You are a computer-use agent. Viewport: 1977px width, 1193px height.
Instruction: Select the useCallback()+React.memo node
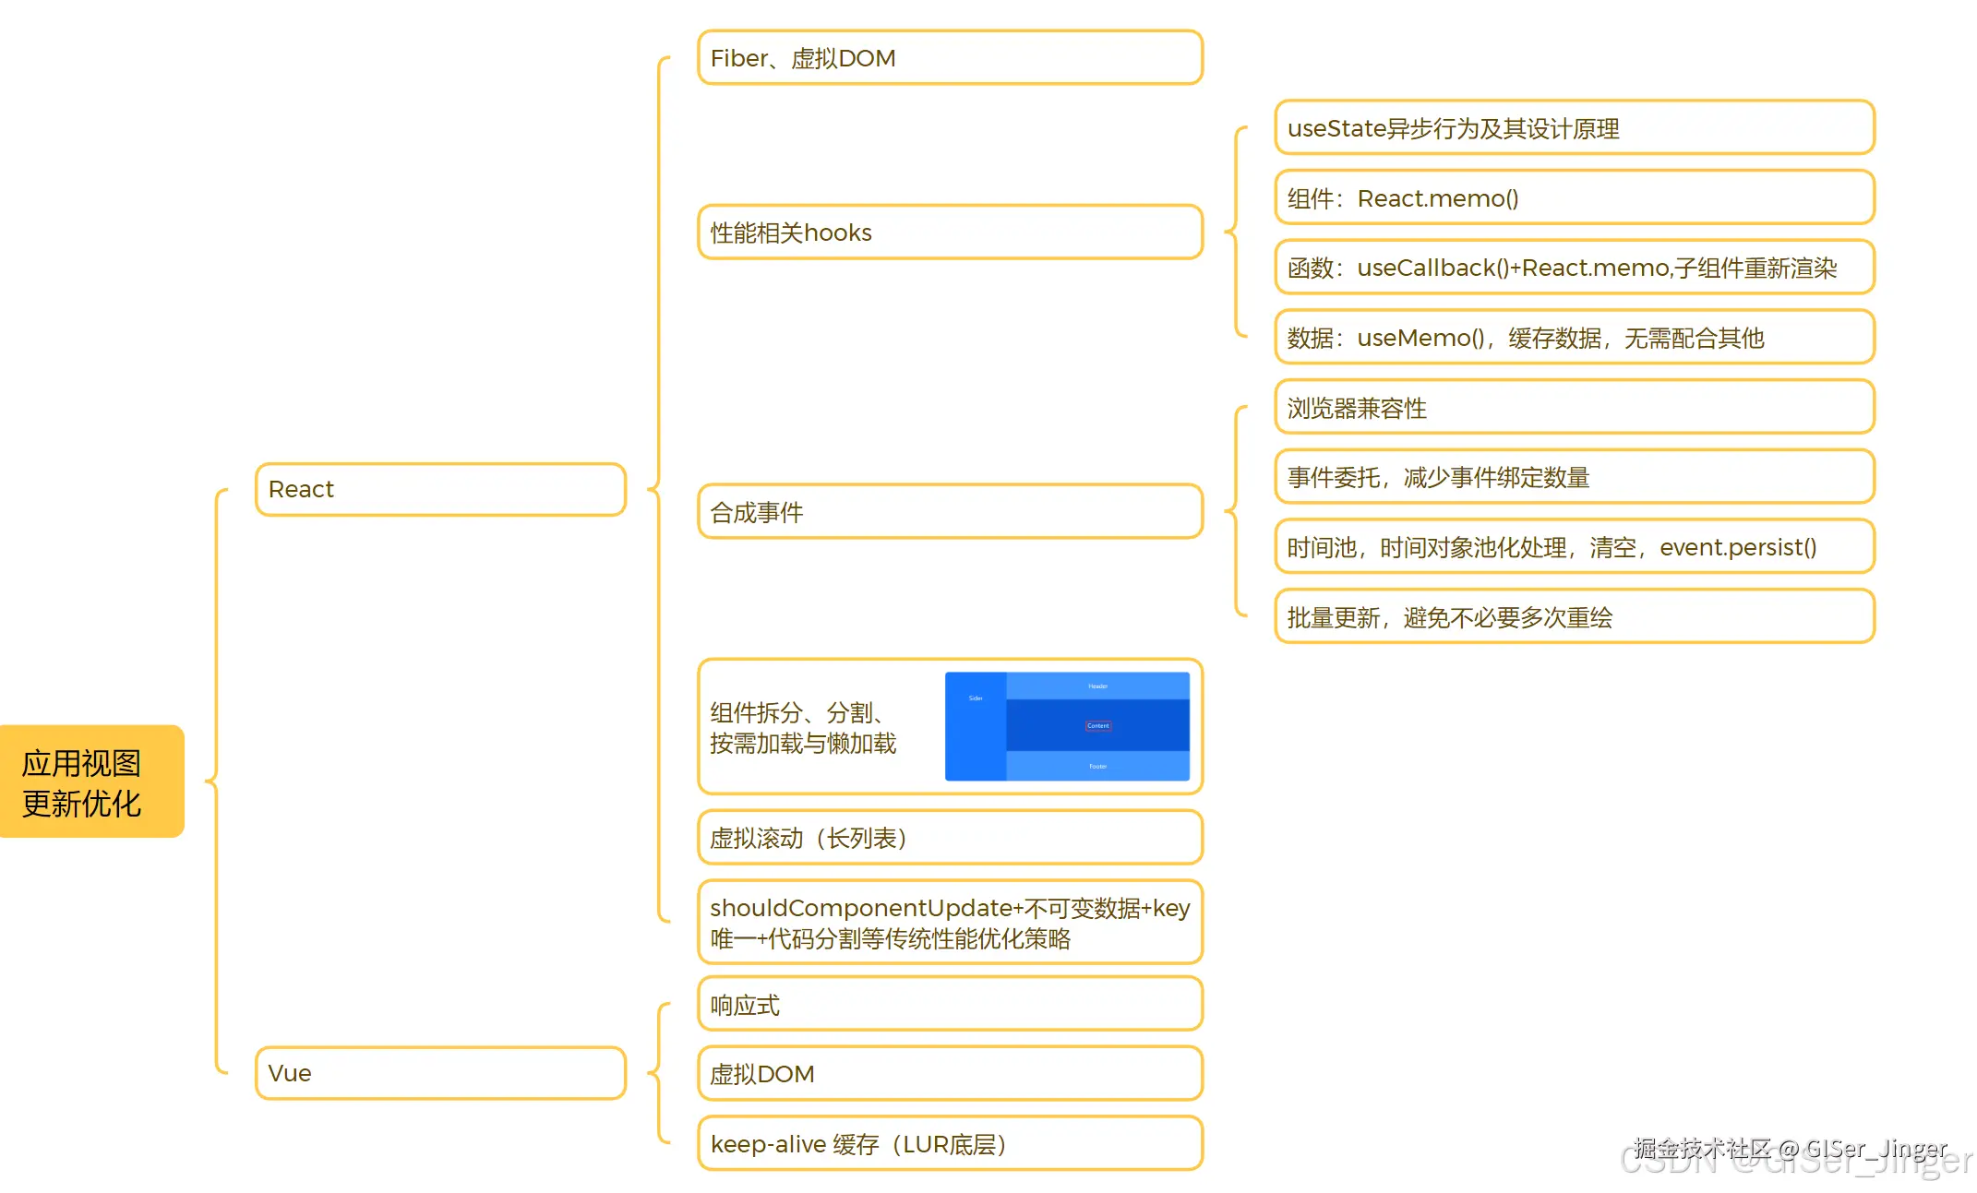1574,268
